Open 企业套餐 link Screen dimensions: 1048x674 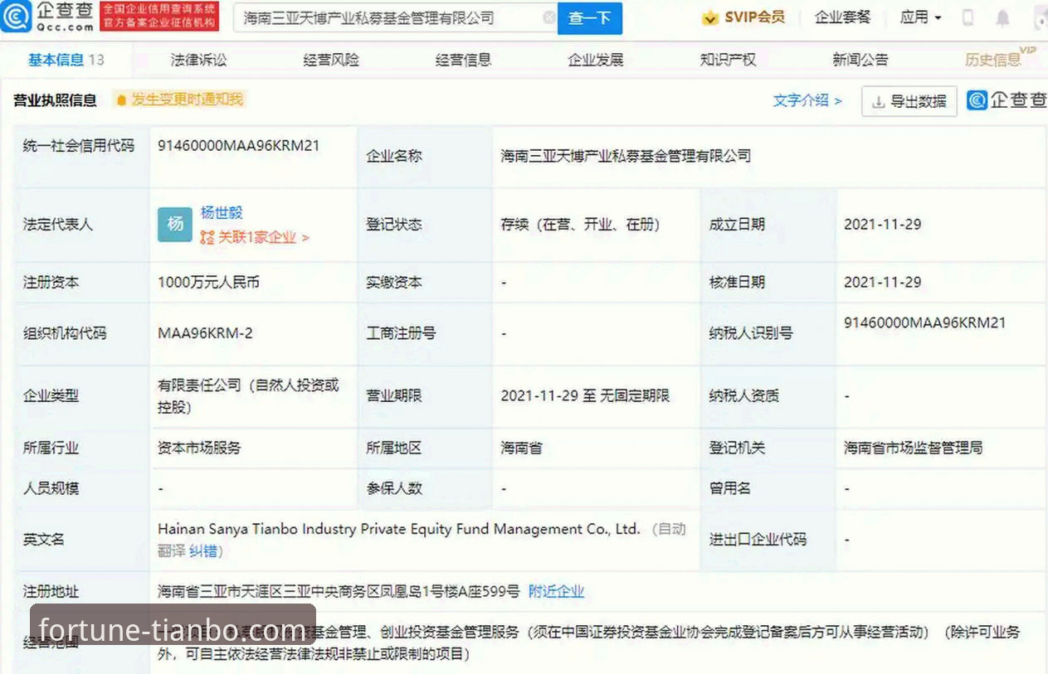pyautogui.click(x=842, y=17)
